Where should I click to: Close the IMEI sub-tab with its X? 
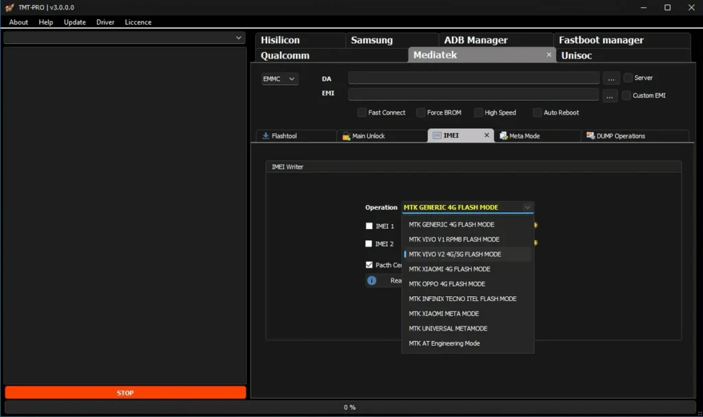tap(487, 135)
